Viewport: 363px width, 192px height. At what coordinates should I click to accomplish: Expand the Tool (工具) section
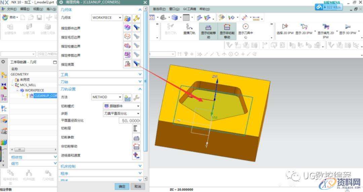101,74
